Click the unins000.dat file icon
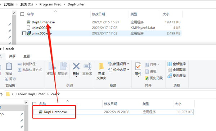216x131 pixels. point(28,28)
